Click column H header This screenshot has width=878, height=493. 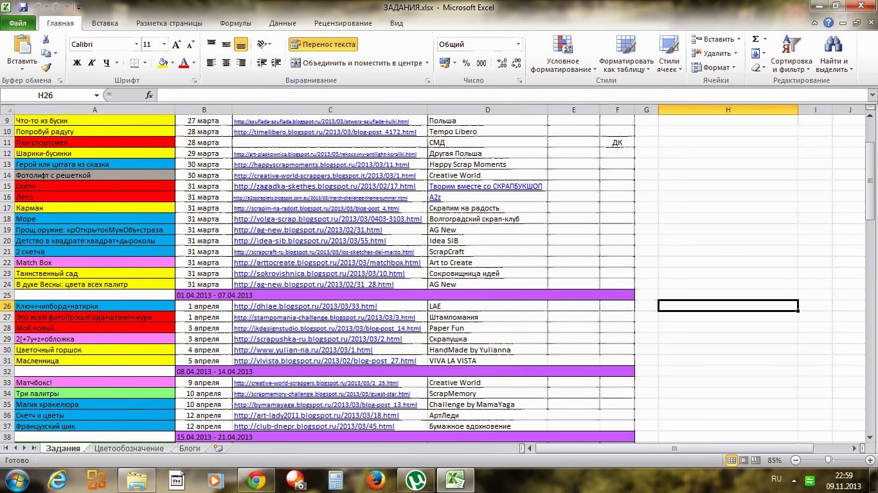[728, 110]
